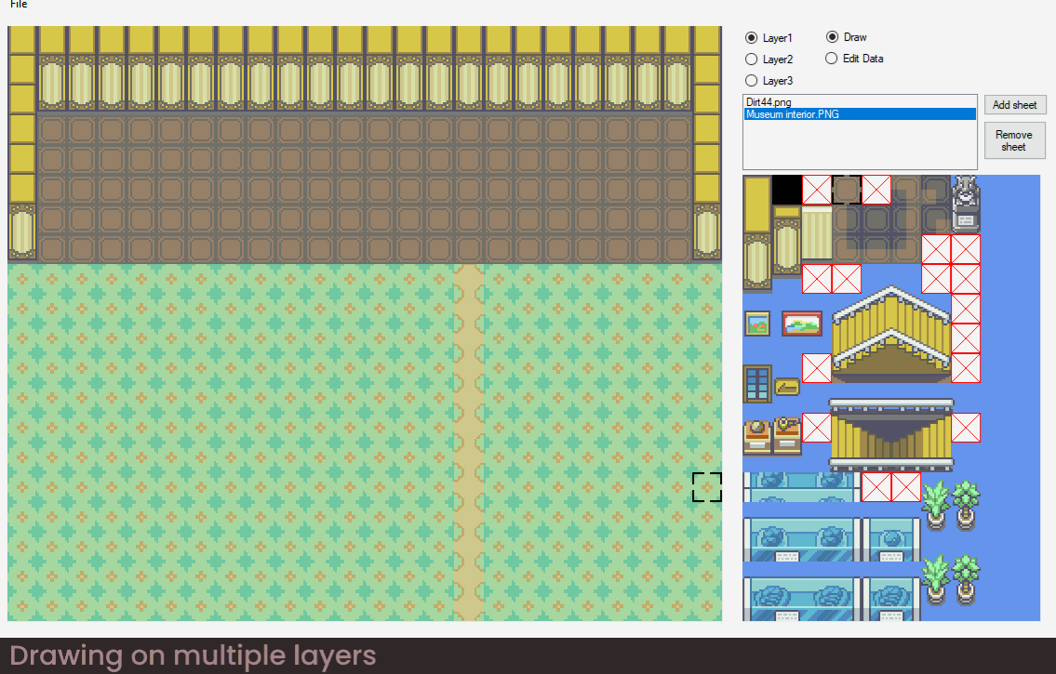1056x674 pixels.
Task: Select the upper spiky-leaf potted plant tile
Action: (935, 505)
